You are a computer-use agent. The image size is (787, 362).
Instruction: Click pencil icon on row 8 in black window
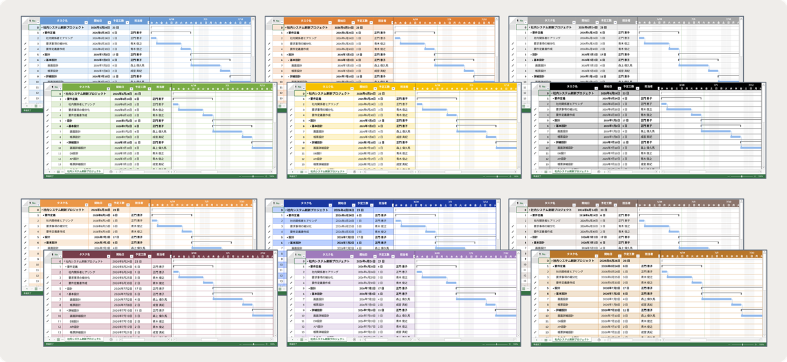[535, 137]
